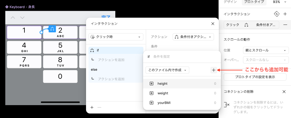Remove the クリック interaction with the minus icon
Screen dimensions: 291x118
coord(286,25)
